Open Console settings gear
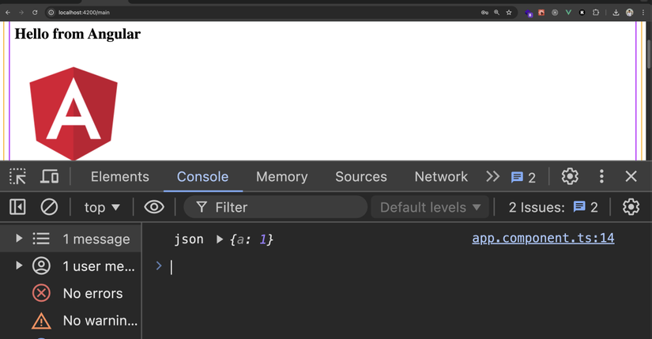This screenshot has width=652, height=339. [x=631, y=207]
